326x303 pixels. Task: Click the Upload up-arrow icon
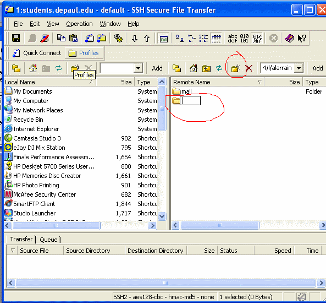pos(147,39)
